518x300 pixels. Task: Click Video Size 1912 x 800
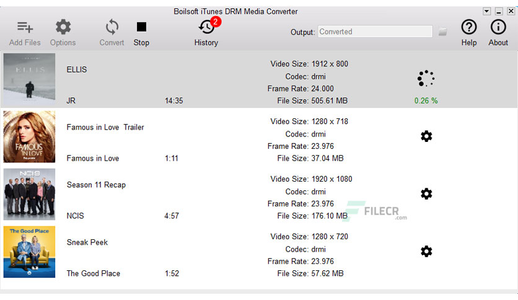coord(309,64)
